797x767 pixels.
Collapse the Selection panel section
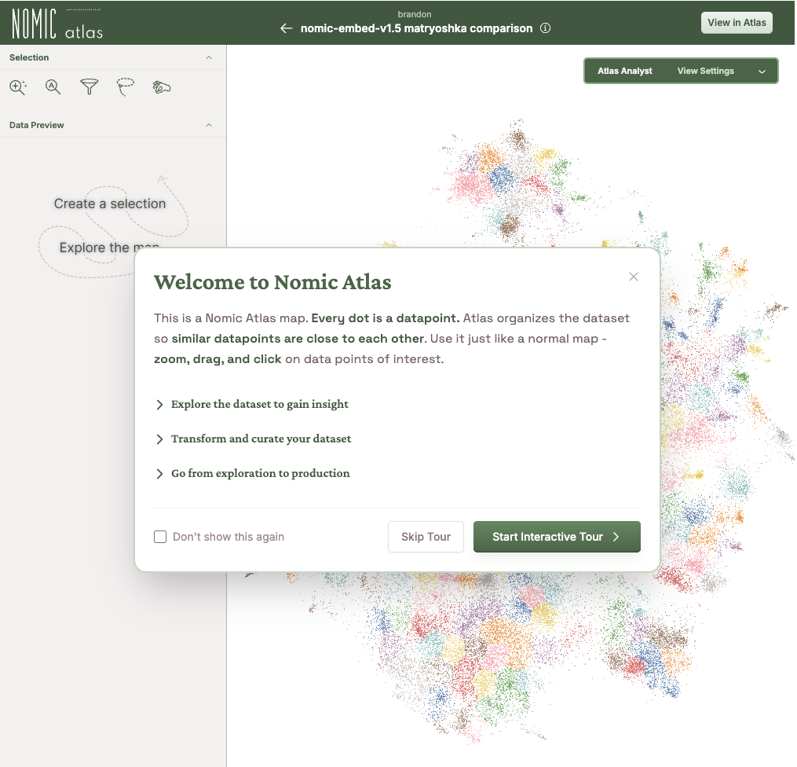(x=208, y=57)
